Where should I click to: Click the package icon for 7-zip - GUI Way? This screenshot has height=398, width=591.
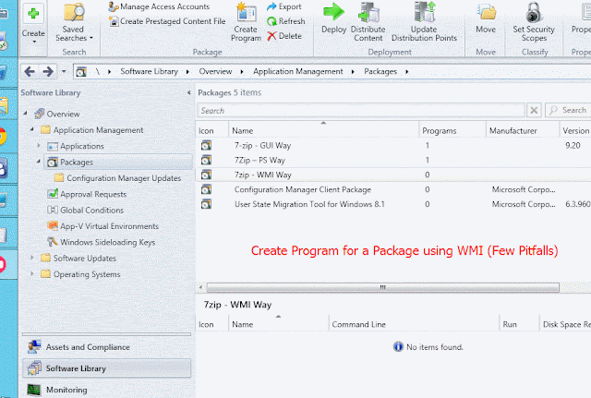[206, 145]
